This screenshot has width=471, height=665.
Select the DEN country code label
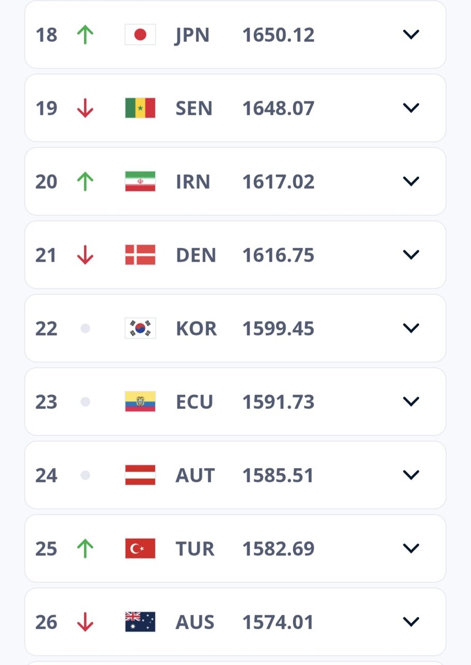(196, 255)
